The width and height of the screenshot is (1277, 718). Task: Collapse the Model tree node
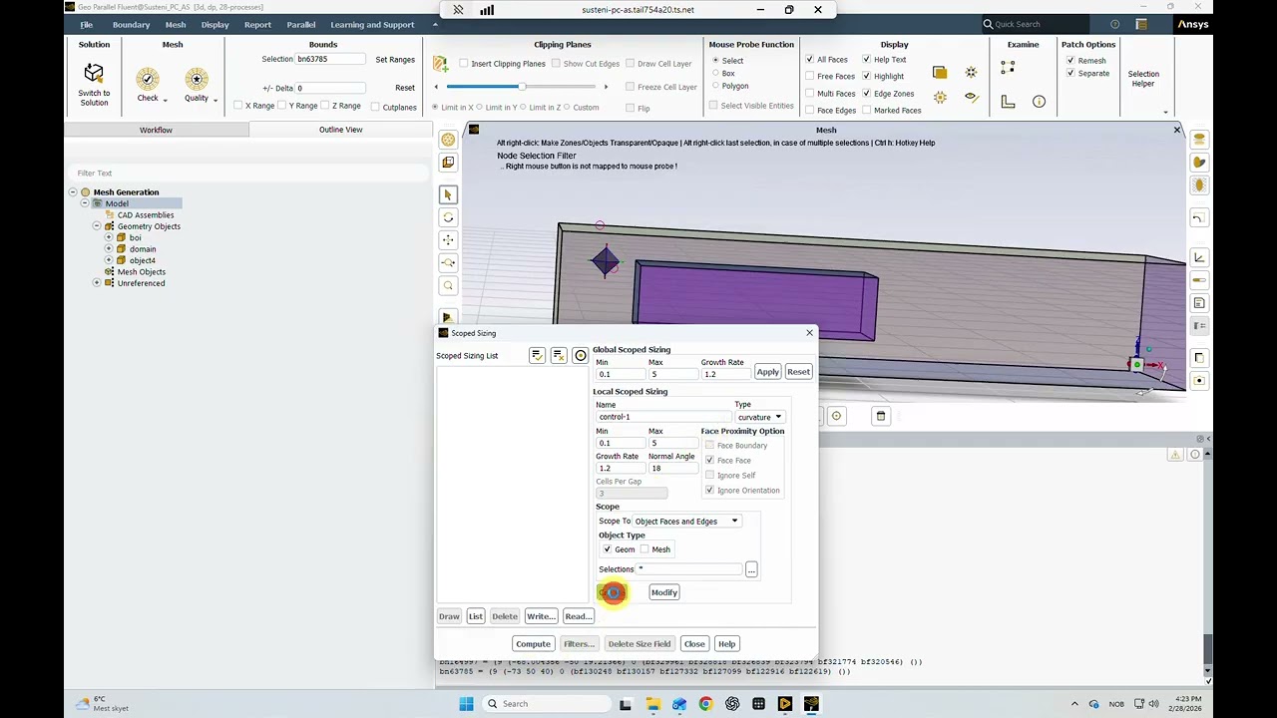pyautogui.click(x=84, y=203)
